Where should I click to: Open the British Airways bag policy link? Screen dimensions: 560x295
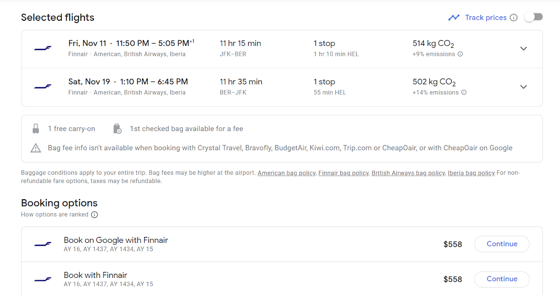click(x=408, y=173)
